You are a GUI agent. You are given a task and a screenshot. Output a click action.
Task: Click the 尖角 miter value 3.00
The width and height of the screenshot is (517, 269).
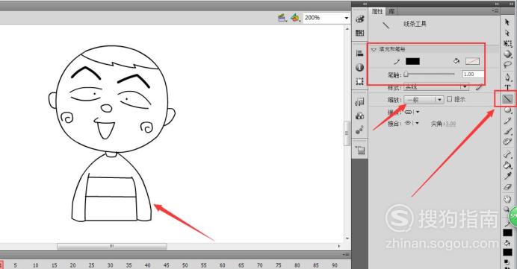pyautogui.click(x=451, y=124)
